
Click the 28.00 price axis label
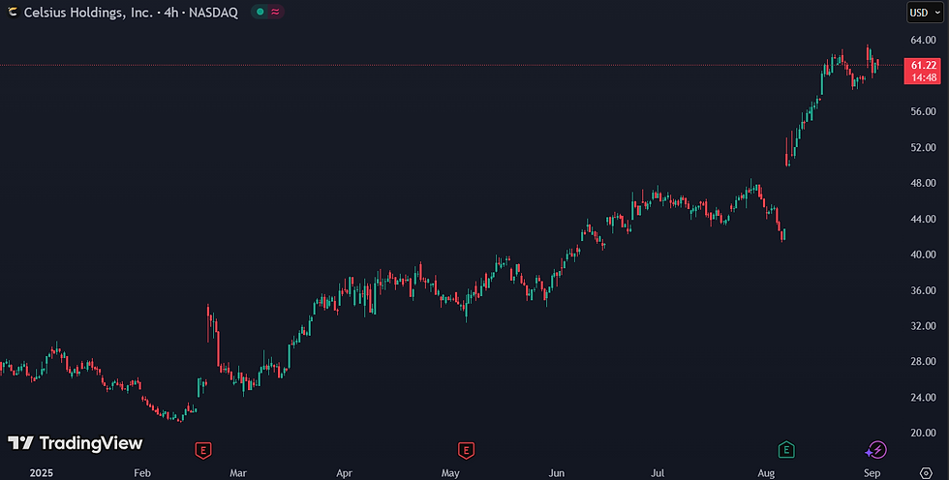924,362
